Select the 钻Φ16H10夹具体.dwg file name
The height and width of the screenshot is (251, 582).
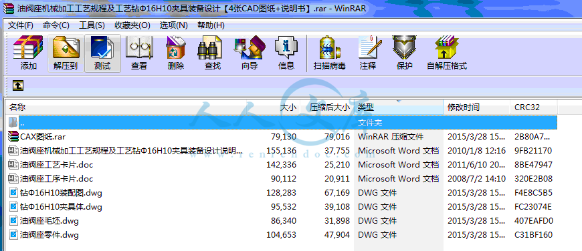click(x=61, y=207)
